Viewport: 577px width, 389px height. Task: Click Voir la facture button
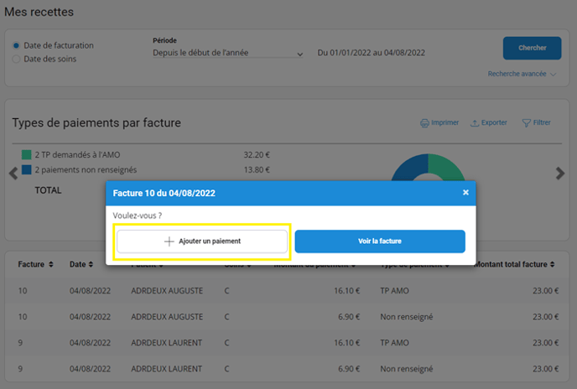tap(380, 241)
